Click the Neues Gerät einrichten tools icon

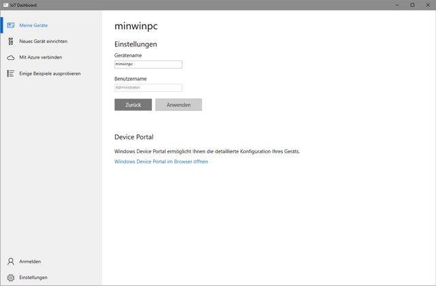(x=11, y=42)
